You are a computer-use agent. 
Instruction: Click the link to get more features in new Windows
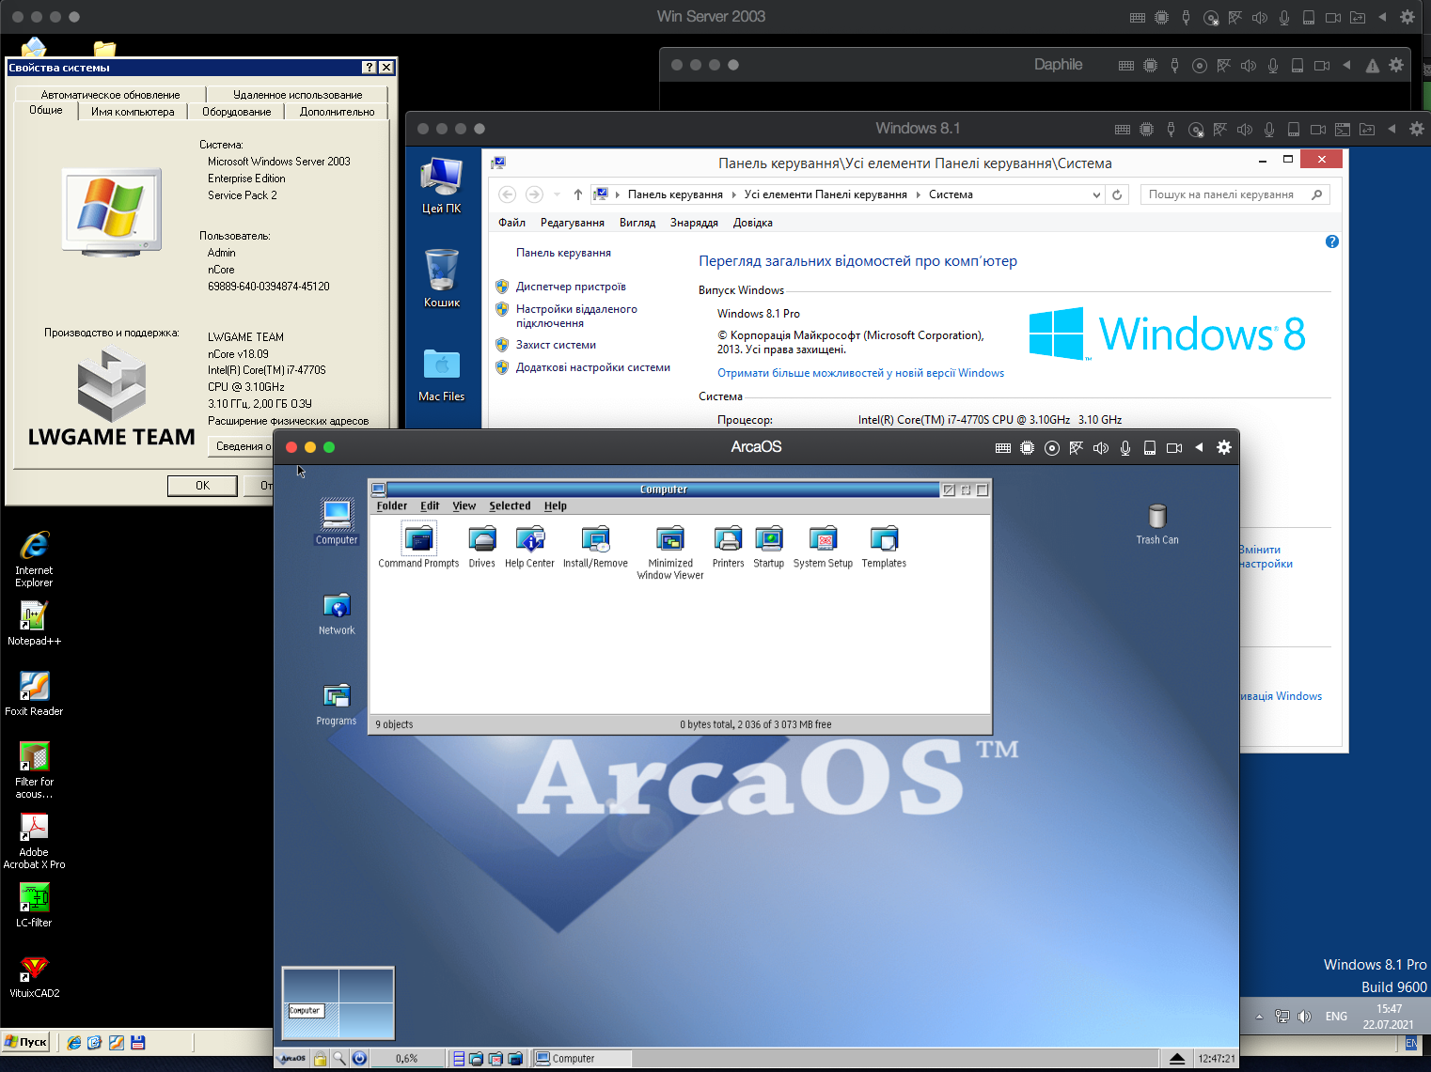[860, 373]
